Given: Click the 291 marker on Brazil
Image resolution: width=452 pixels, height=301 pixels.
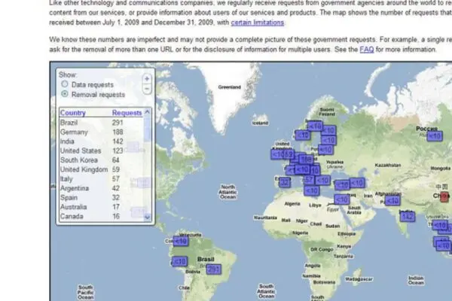Looking at the screenshot, I should pos(213,269).
